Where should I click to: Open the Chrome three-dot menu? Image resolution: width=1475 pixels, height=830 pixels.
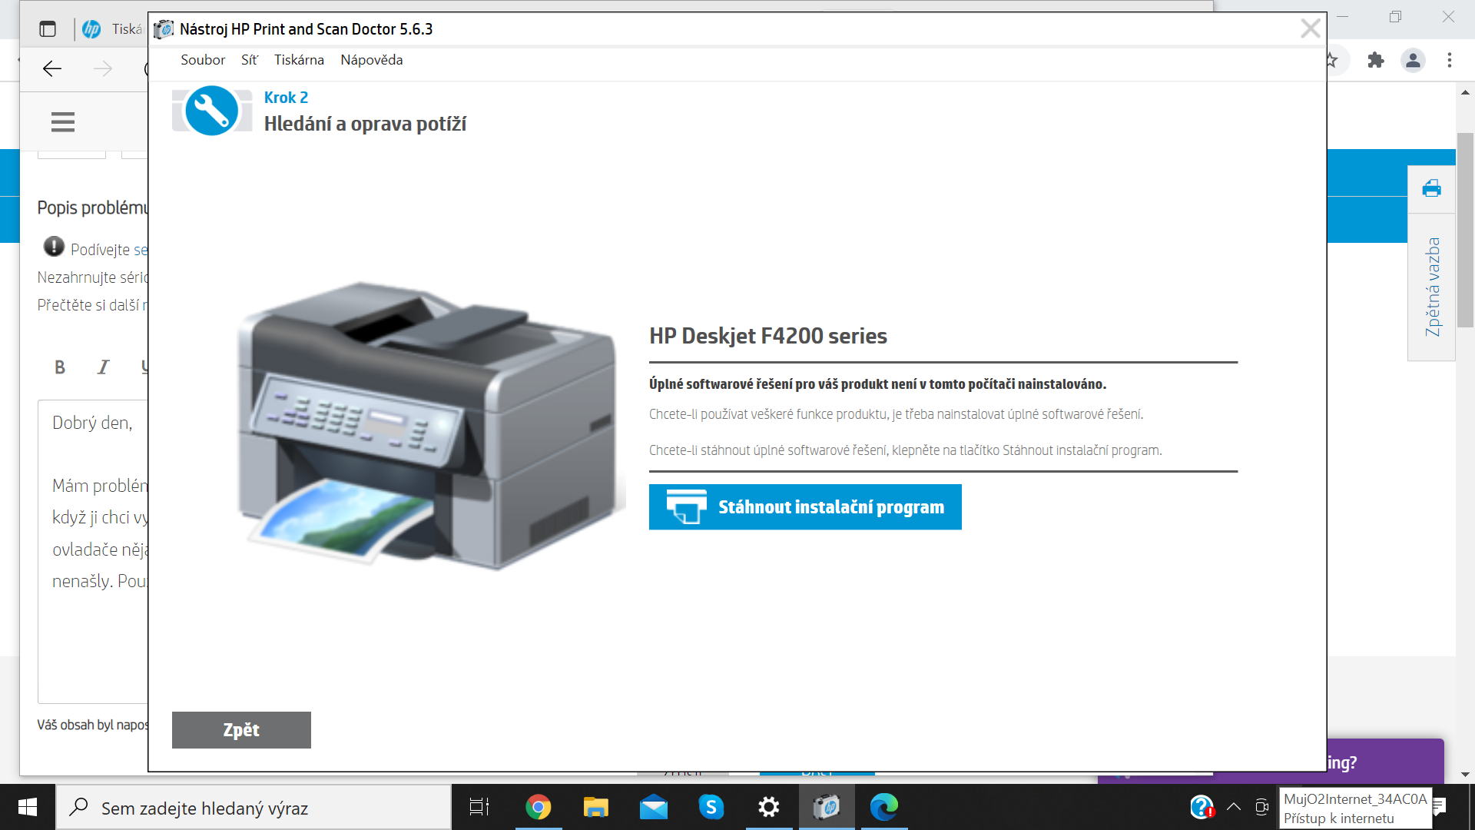point(1450,60)
